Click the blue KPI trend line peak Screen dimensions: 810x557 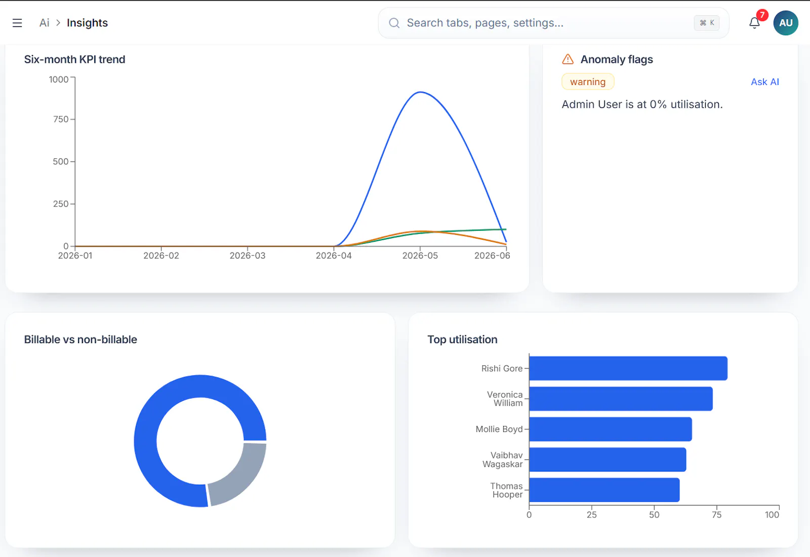pos(420,92)
